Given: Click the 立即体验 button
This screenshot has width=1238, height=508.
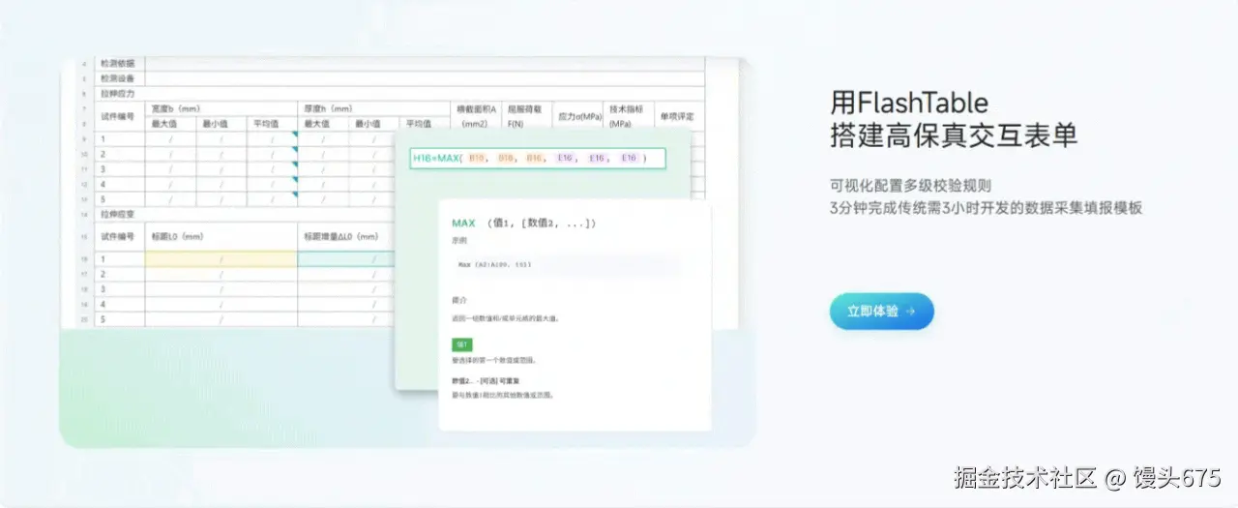Looking at the screenshot, I should click(x=881, y=312).
